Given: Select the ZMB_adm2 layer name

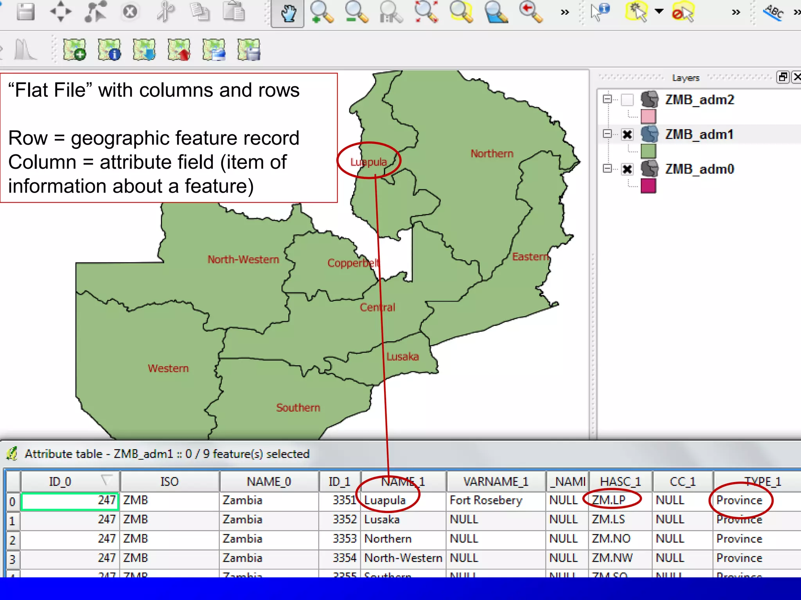Looking at the screenshot, I should click(x=700, y=100).
